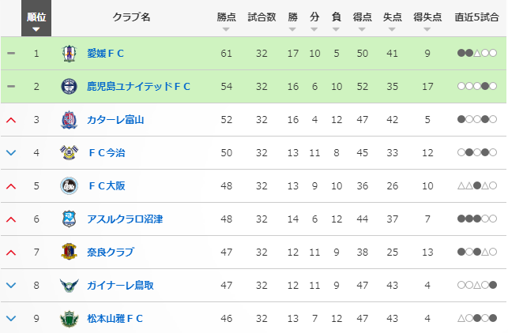508x333 pixels.
Task: Click the Gainare Tottori crest icon
Action: coord(69,286)
